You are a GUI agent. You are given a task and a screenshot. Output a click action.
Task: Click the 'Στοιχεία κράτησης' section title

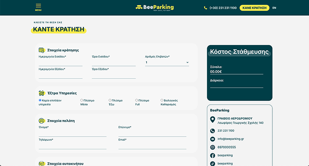[x=63, y=50]
